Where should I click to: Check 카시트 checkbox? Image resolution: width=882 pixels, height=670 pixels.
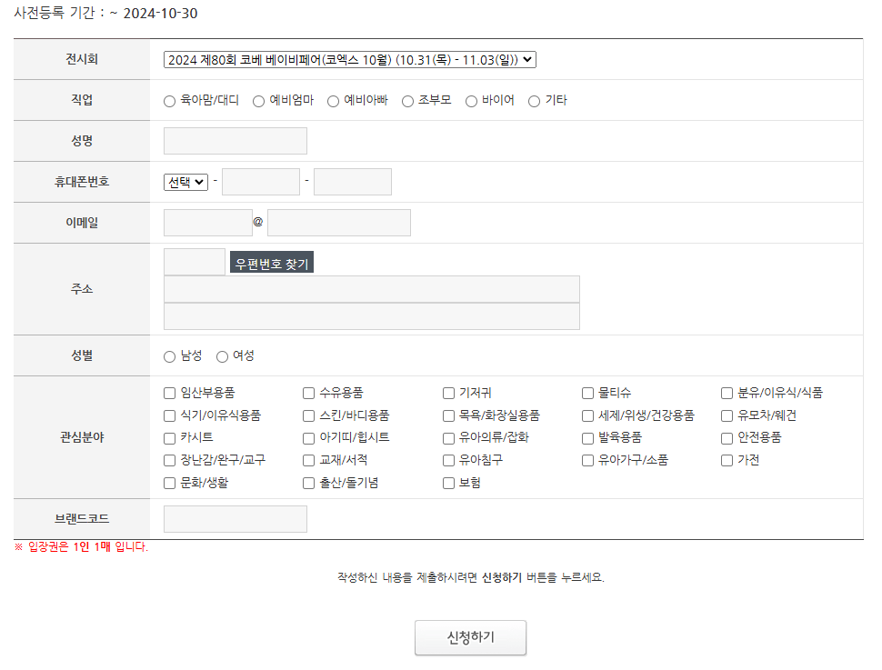[x=169, y=438]
